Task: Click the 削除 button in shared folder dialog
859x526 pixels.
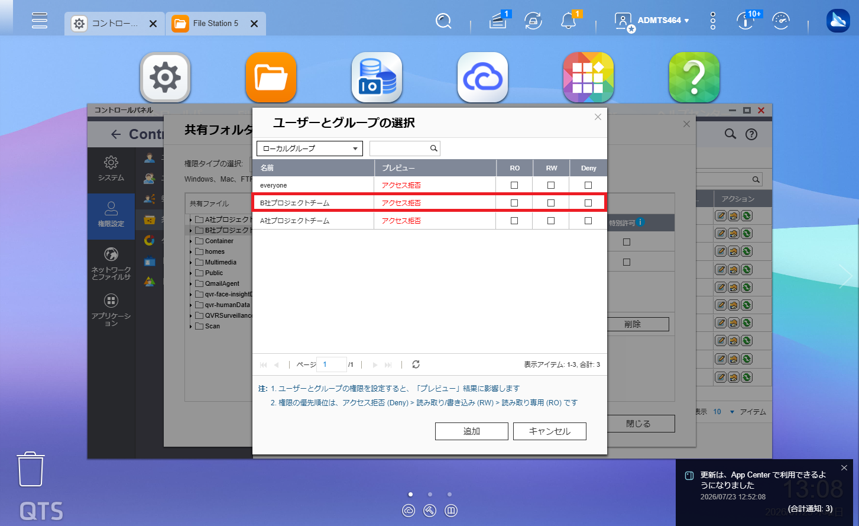Action: coord(633,324)
